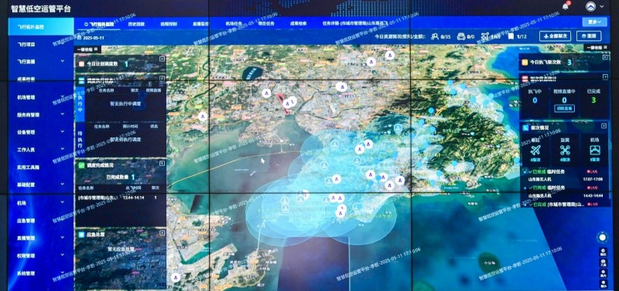Collapse the 今日计划调度数 panel

[162, 59]
